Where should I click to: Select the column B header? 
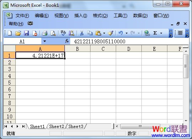coord(78,49)
